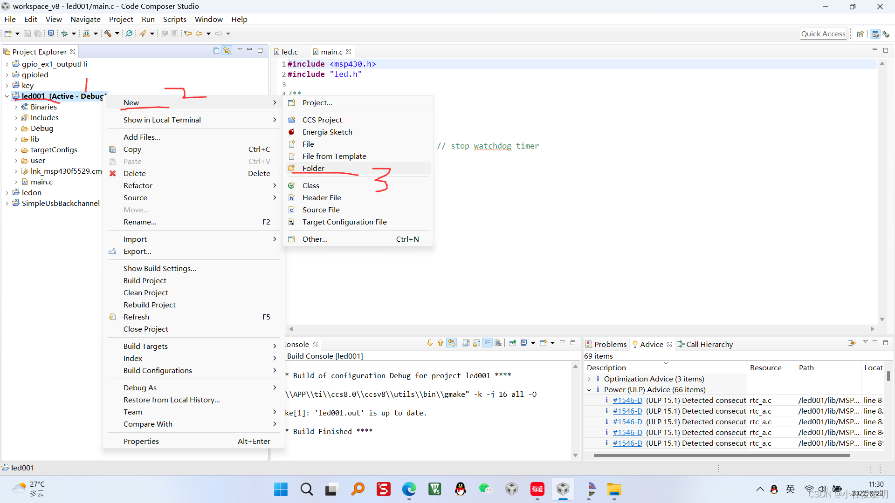Expand Optimization Advice group
The image size is (895, 503).
pos(589,379)
